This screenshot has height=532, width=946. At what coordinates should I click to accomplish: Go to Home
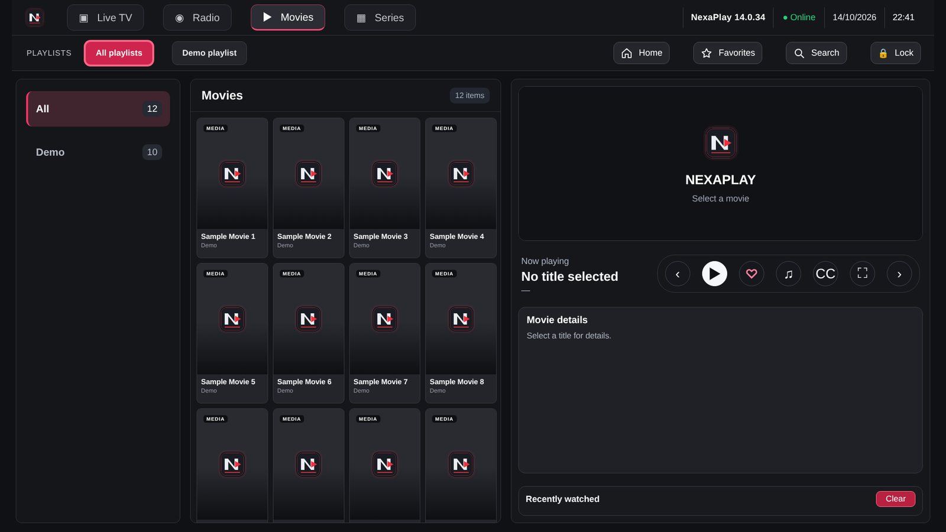pos(642,53)
